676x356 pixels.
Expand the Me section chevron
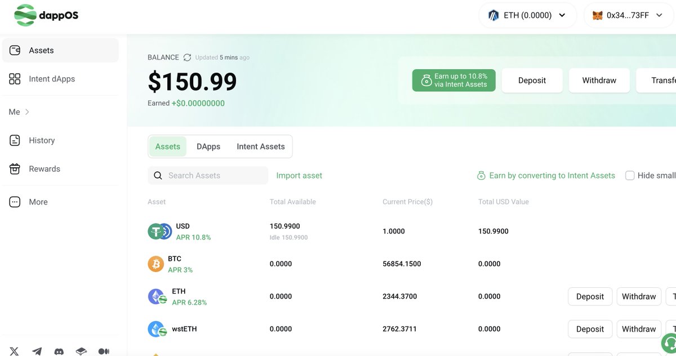(27, 112)
